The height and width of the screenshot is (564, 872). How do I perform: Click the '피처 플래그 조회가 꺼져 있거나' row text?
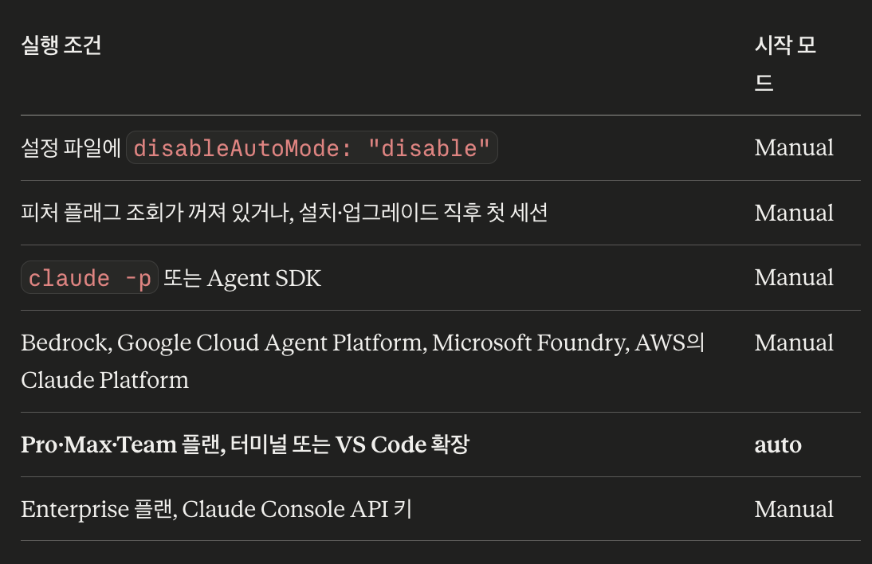click(x=285, y=213)
